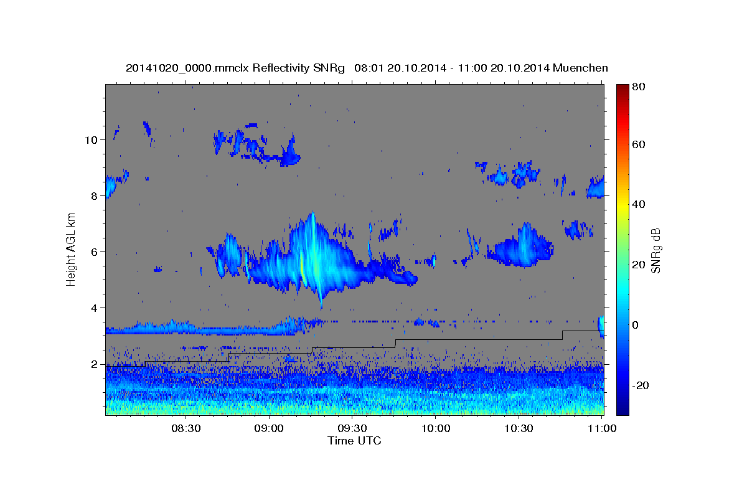747x498 pixels.
Task: Select the 09:00 time tick label
Action: [x=270, y=428]
